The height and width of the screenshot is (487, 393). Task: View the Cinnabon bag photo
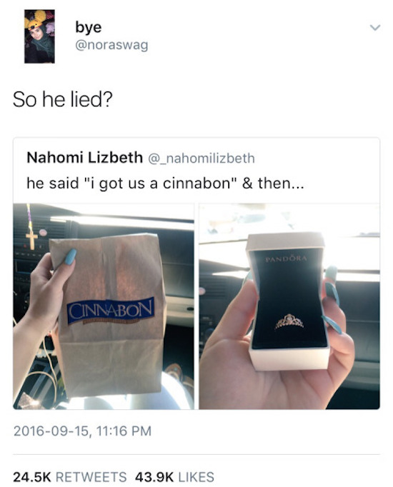(x=104, y=306)
